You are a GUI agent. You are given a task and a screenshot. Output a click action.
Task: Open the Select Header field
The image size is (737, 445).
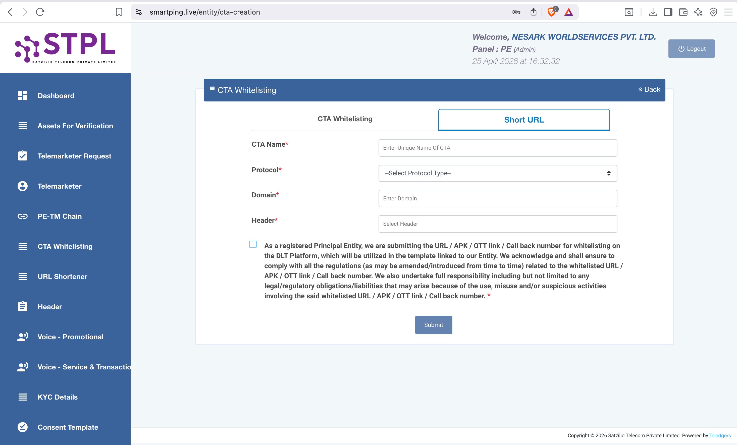pyautogui.click(x=498, y=224)
